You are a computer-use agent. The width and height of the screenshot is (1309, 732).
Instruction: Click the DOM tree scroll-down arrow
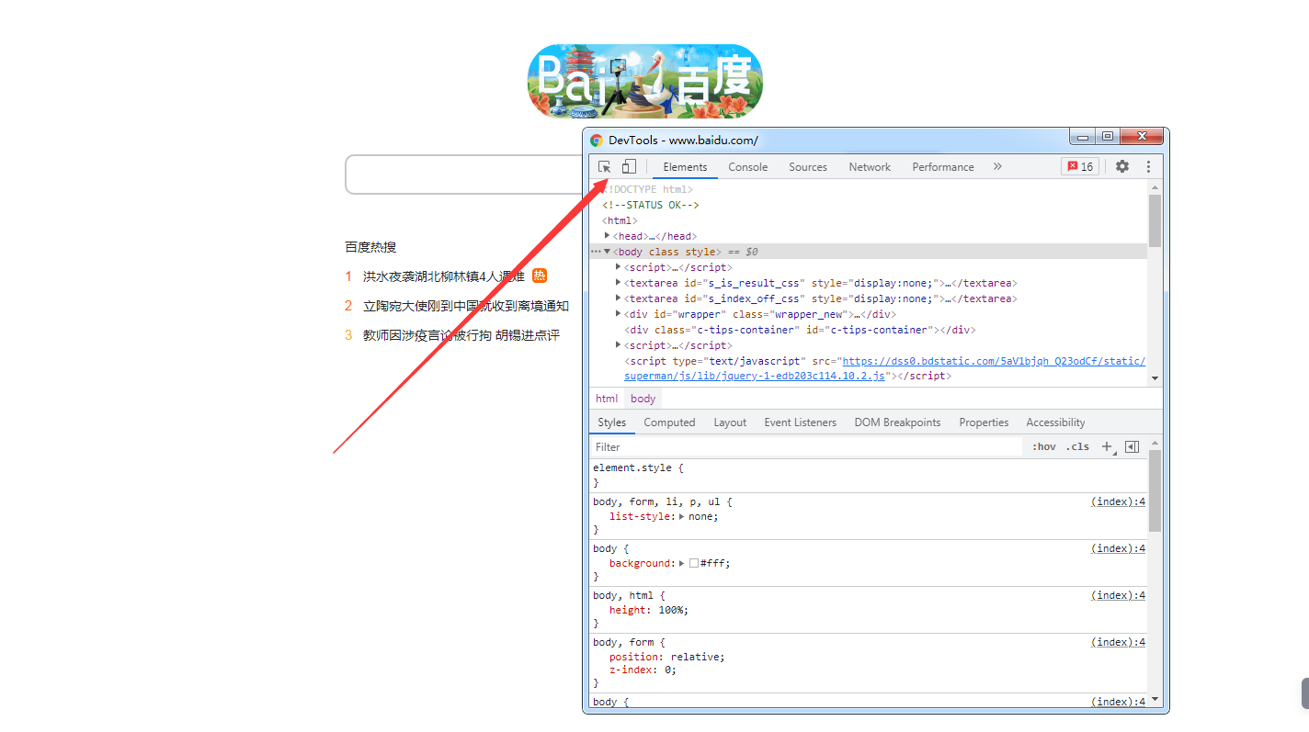(x=1155, y=378)
